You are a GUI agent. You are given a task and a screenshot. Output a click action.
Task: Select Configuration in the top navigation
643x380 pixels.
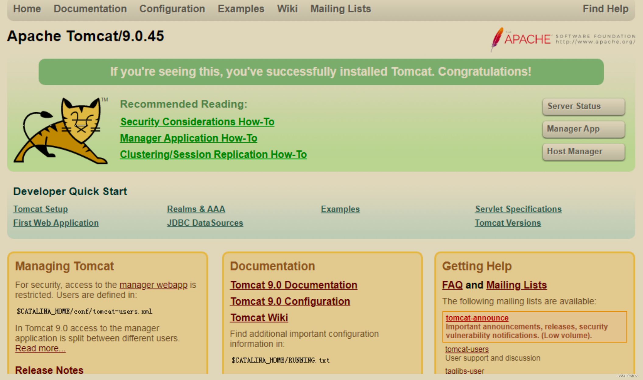tap(172, 9)
